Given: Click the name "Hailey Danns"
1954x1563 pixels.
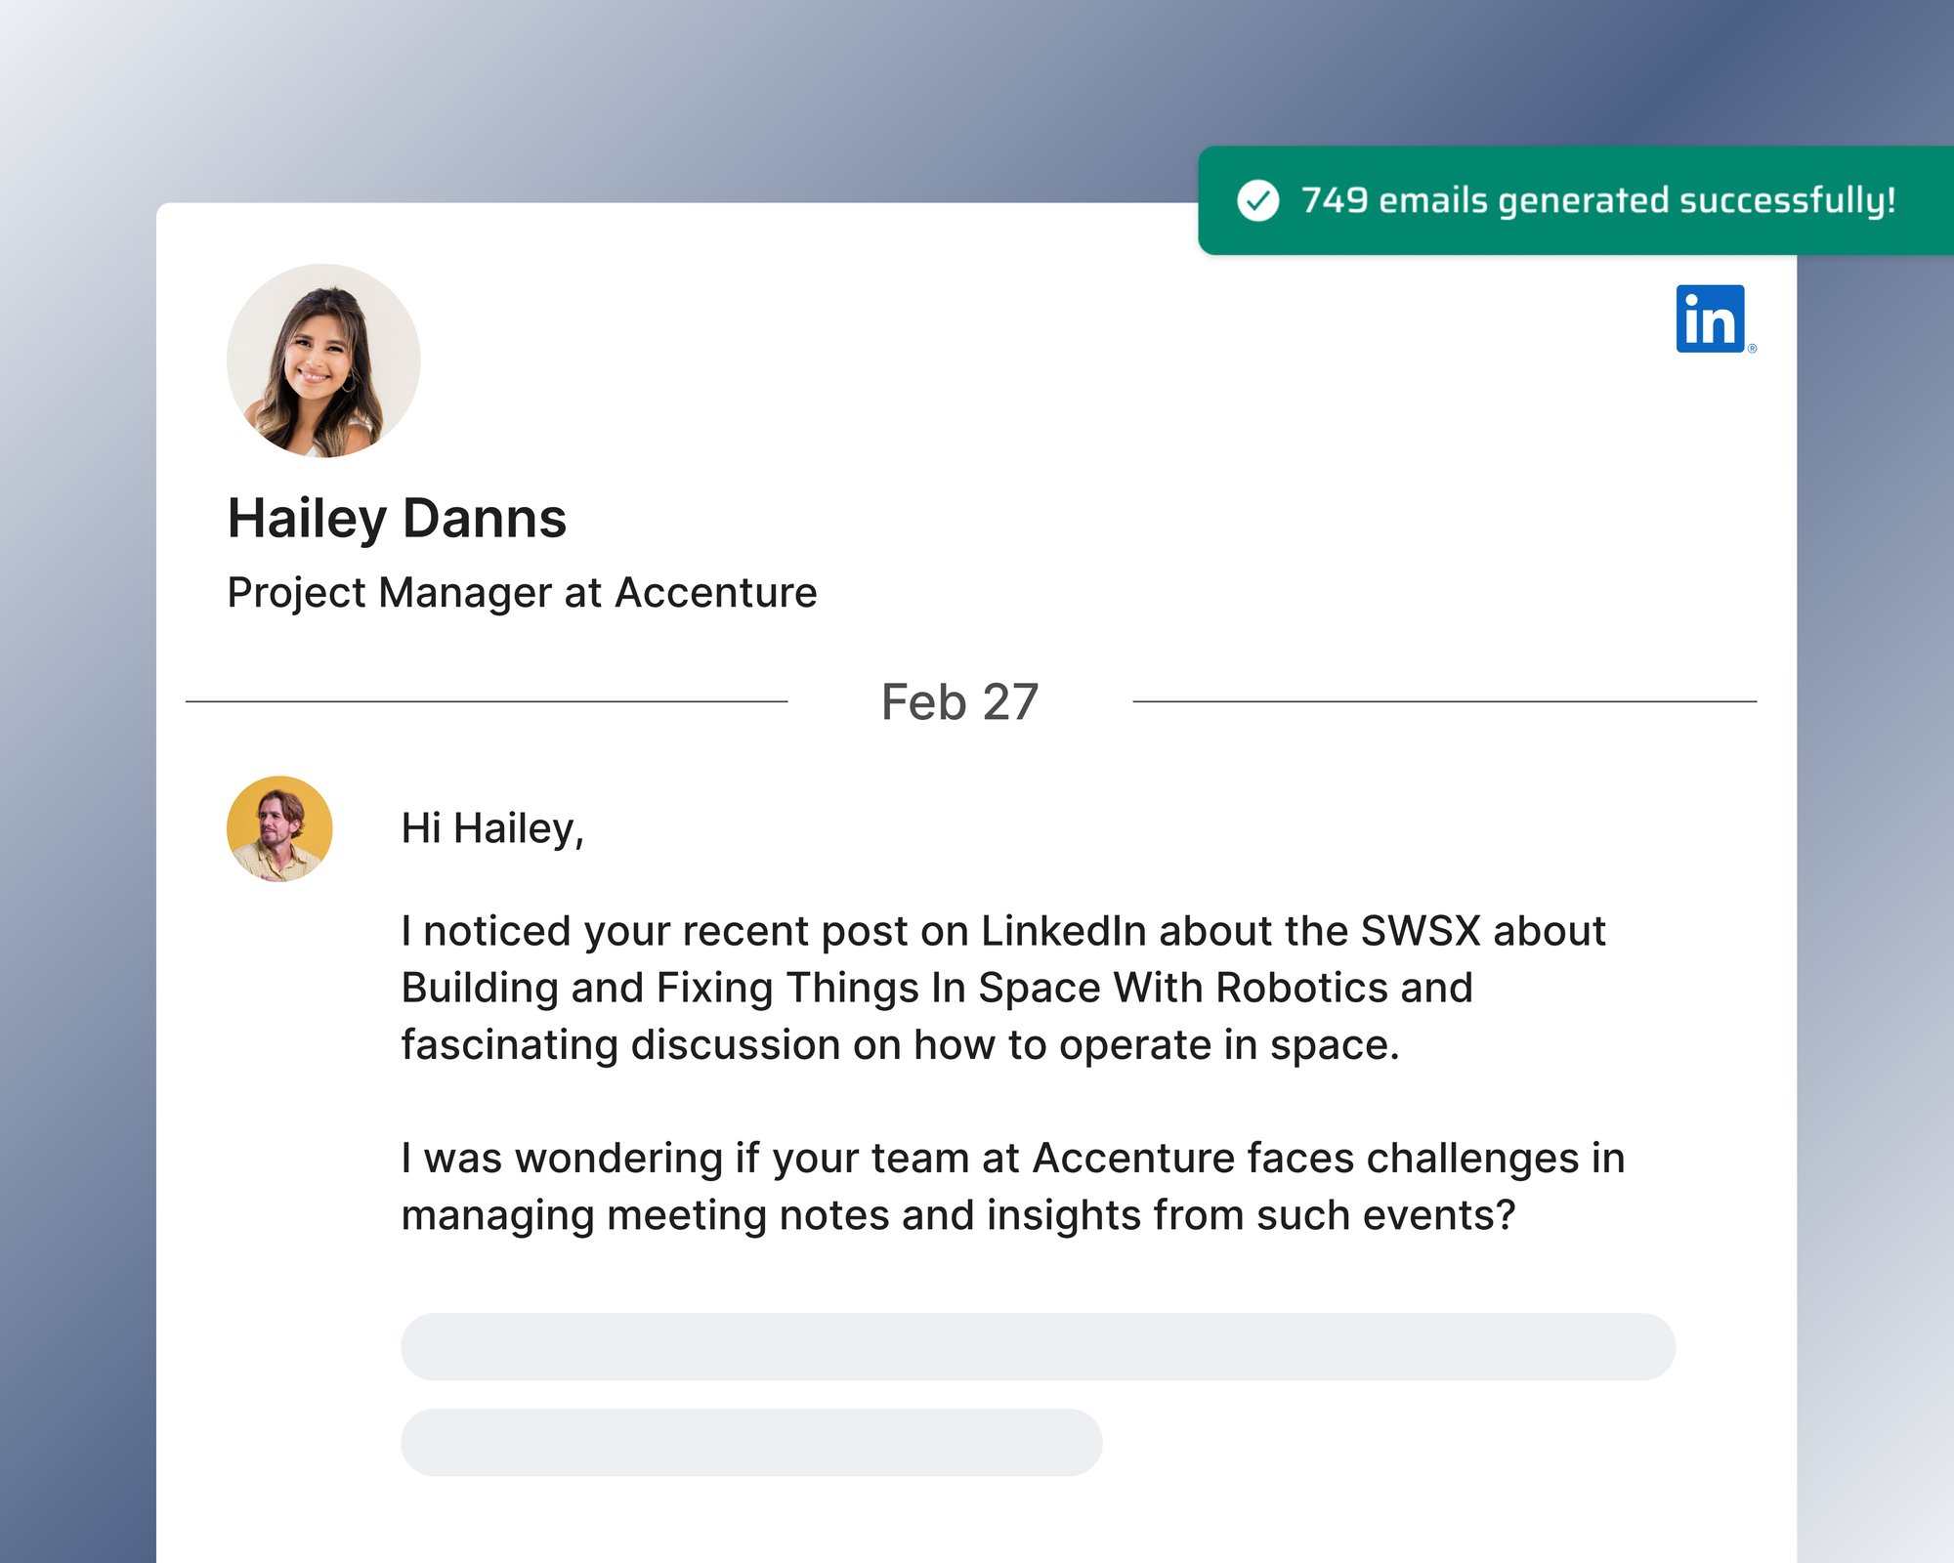Looking at the screenshot, I should pos(397,519).
